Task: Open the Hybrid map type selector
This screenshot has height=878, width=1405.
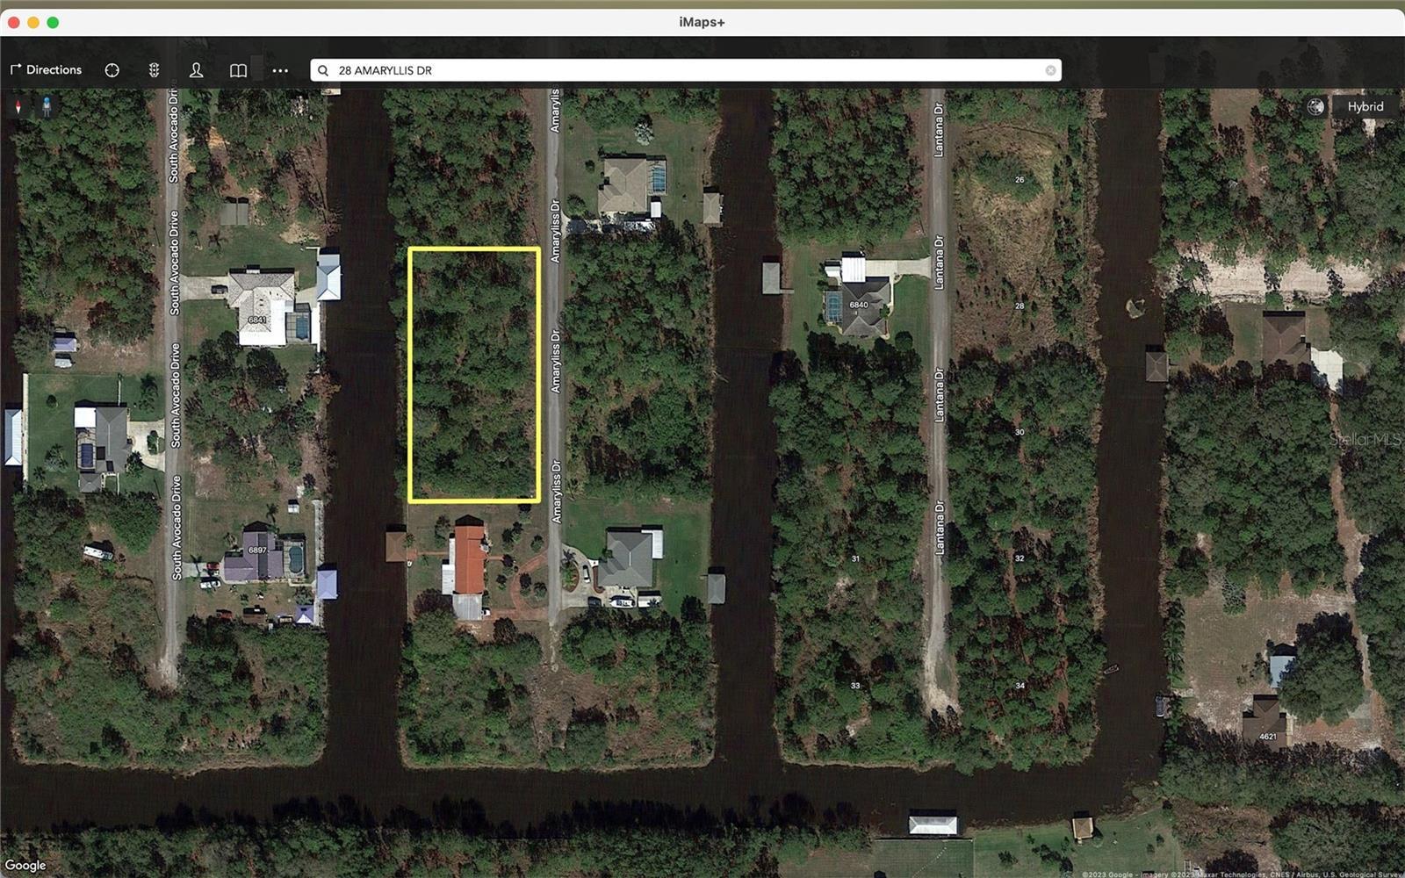Action: point(1365,106)
